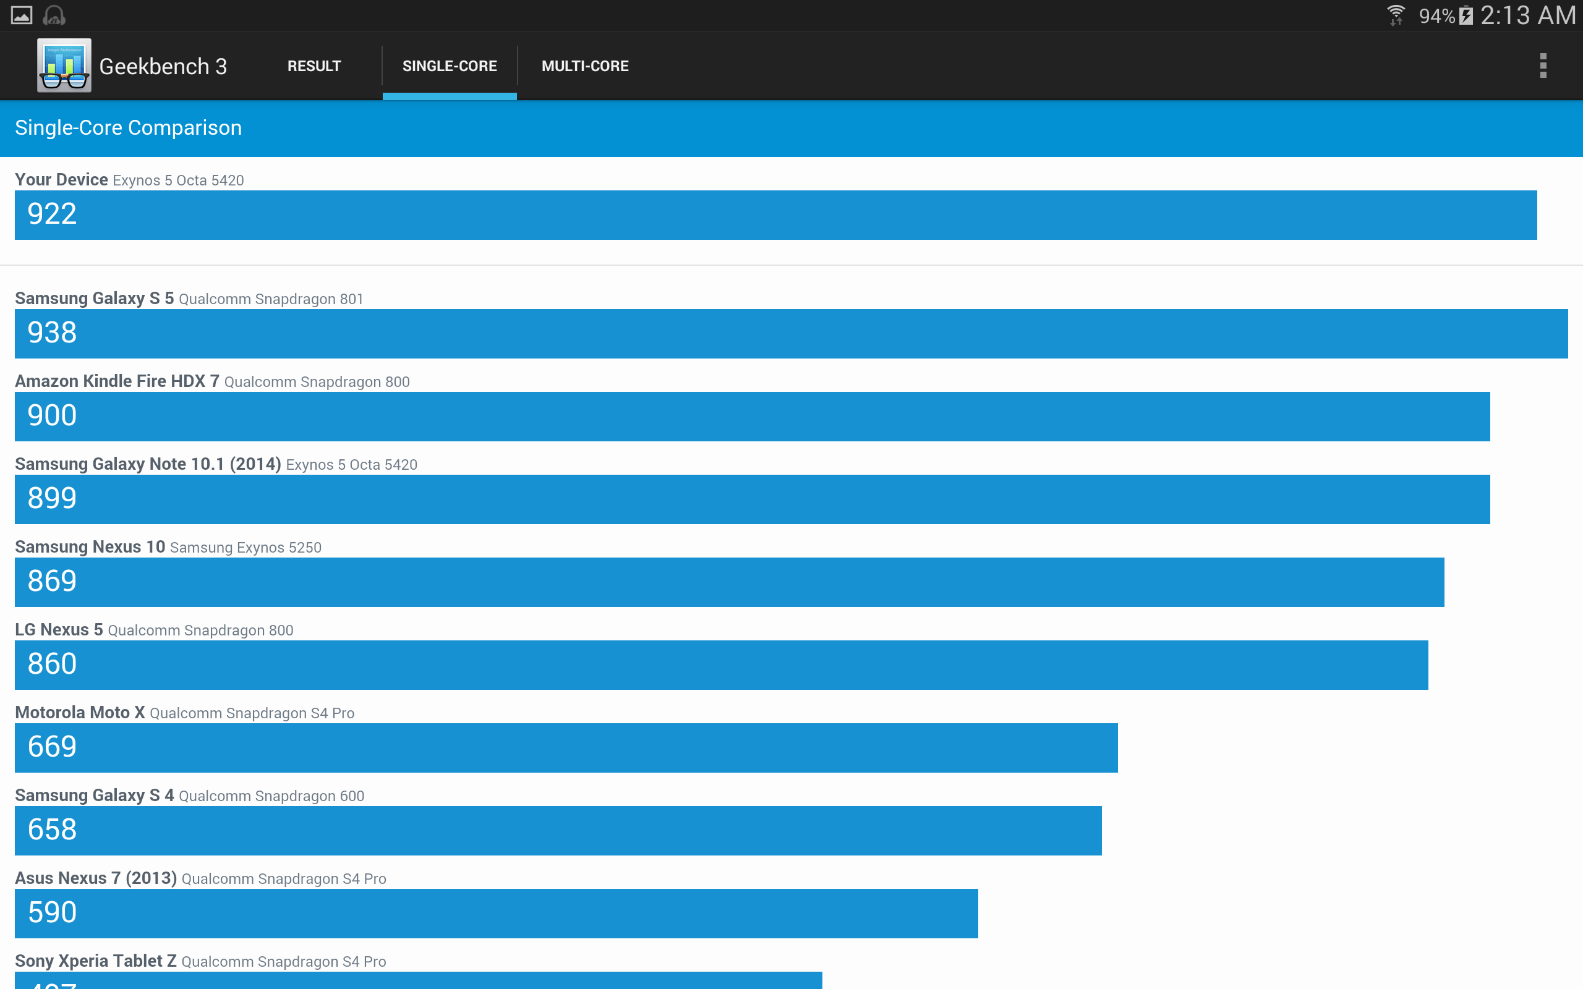Switch to the RESULT tab
Screen dimensions: 1583x989
(314, 66)
